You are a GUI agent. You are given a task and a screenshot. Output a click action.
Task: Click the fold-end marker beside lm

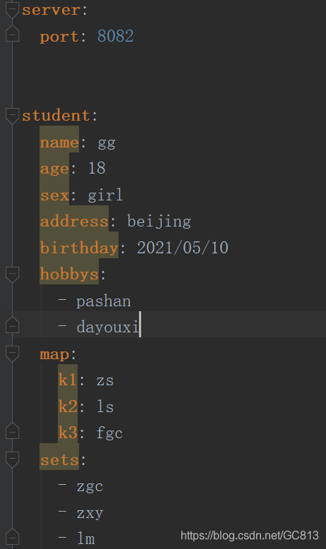(12, 538)
